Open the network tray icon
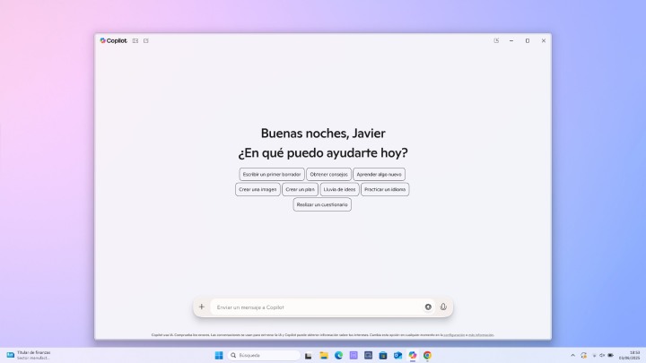 point(594,355)
